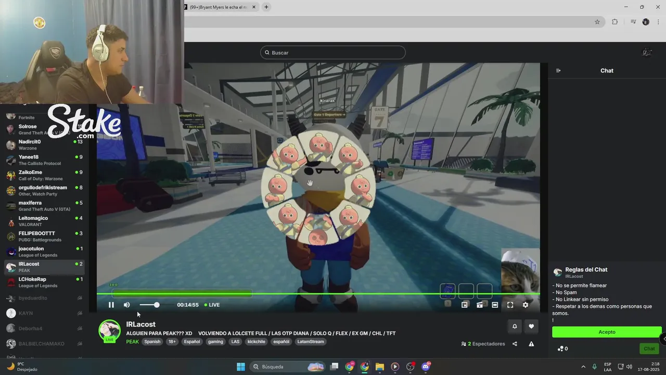Click the taskbar Búsqueda search box

pos(287,367)
